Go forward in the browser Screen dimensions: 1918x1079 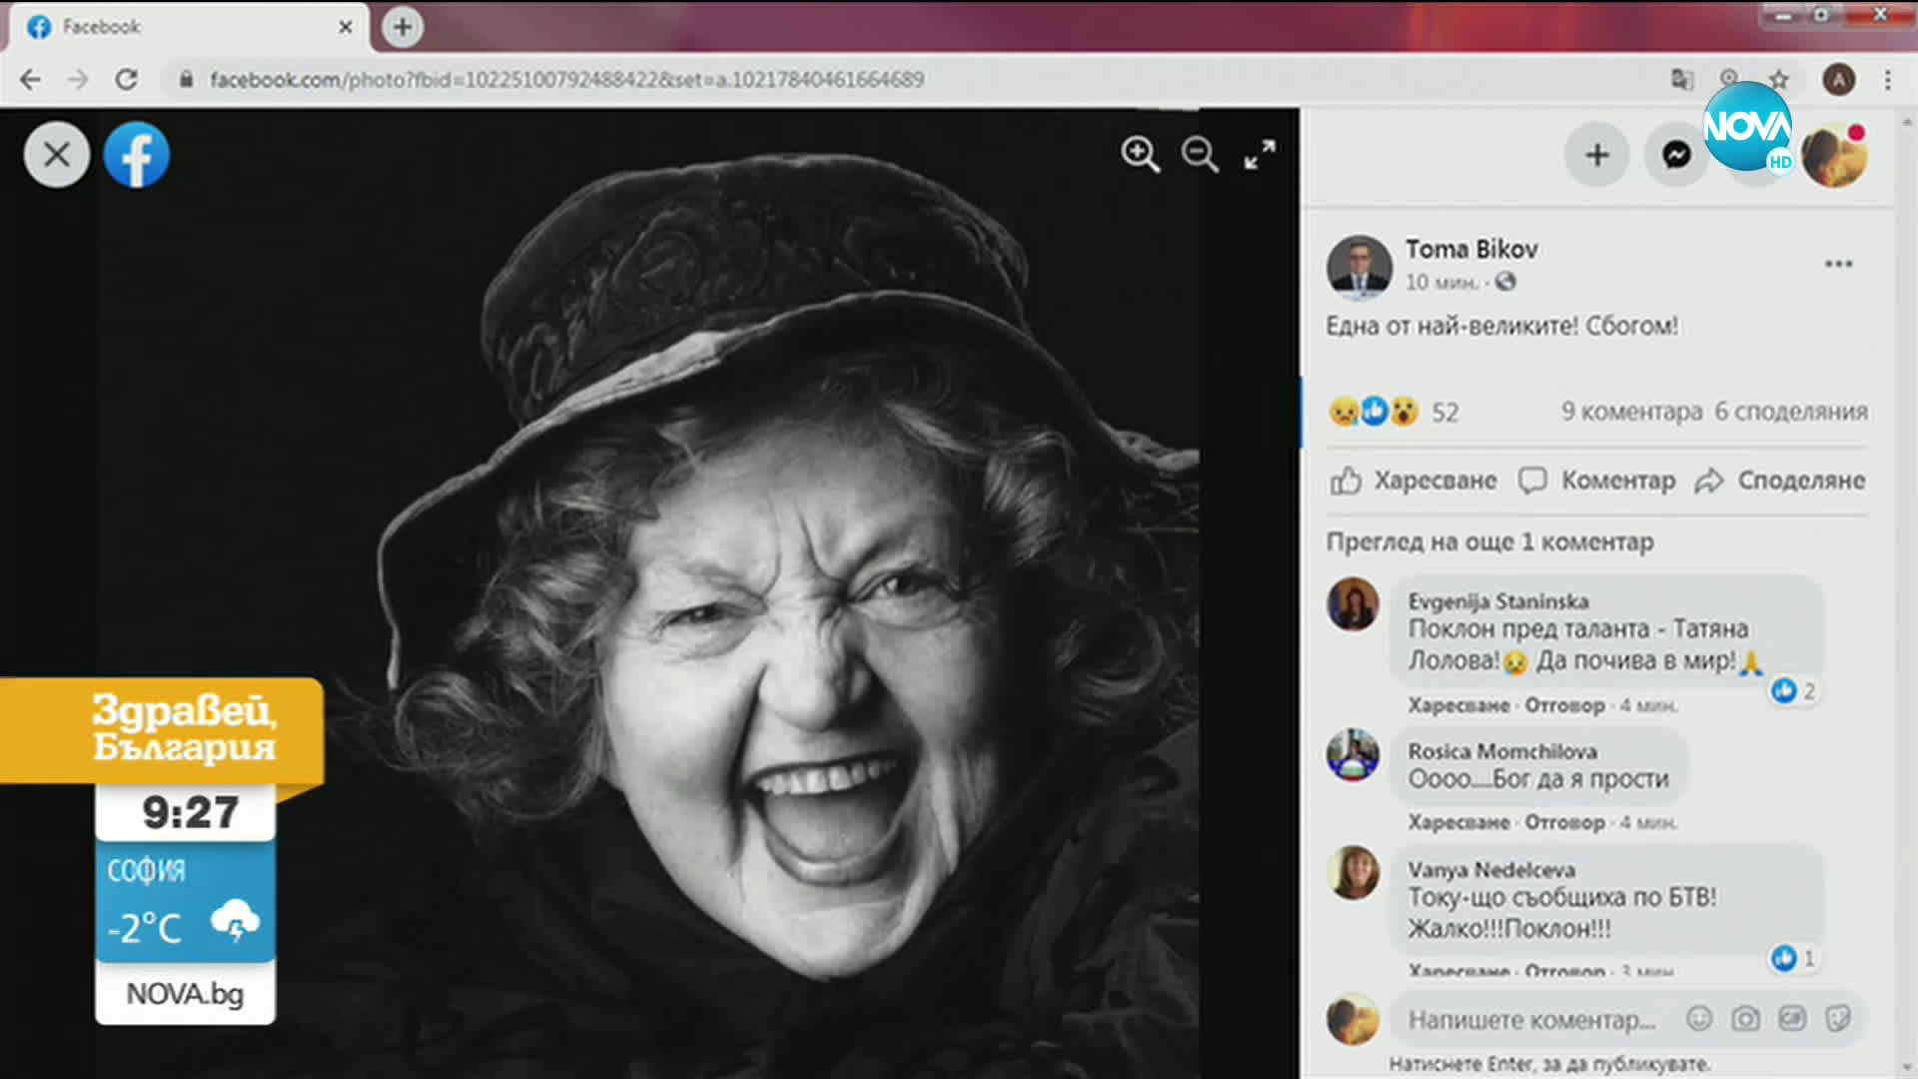pyautogui.click(x=78, y=80)
